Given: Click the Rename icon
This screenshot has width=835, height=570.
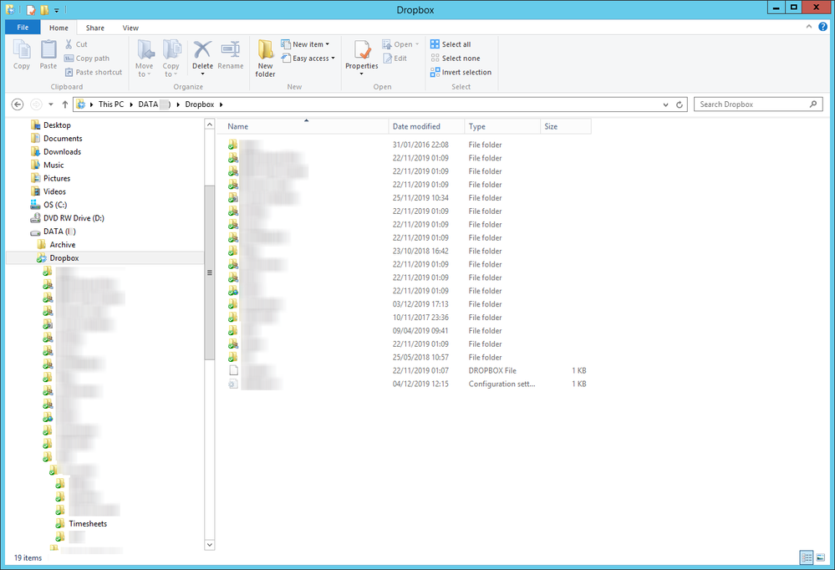Looking at the screenshot, I should click(230, 56).
